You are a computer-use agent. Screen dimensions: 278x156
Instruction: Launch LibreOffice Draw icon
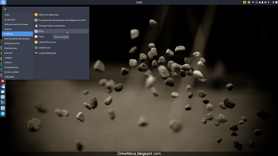(36, 42)
